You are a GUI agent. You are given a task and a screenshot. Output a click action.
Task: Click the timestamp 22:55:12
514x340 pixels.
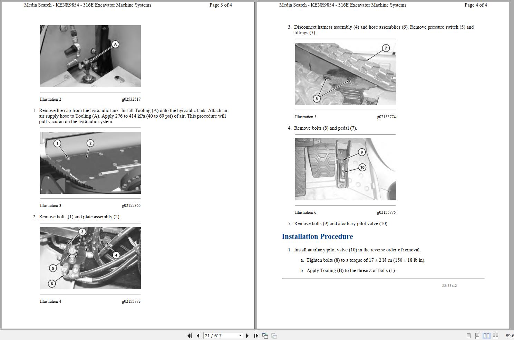coord(449,286)
